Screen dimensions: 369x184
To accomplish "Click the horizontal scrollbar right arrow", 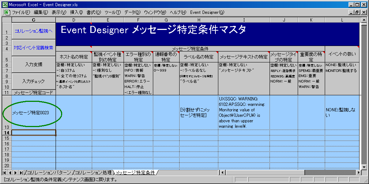I will coord(358,173).
